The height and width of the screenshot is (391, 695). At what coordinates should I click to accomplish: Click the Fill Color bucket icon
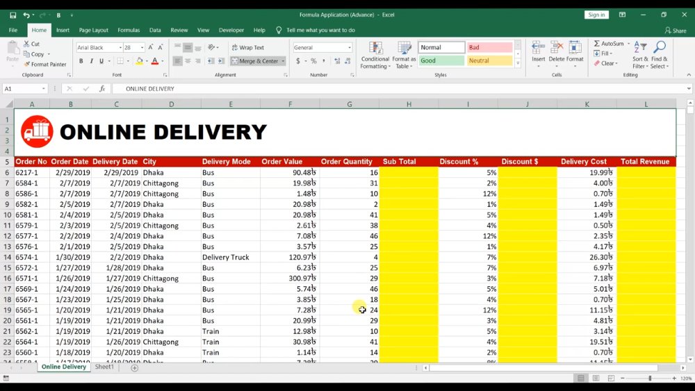(x=139, y=61)
